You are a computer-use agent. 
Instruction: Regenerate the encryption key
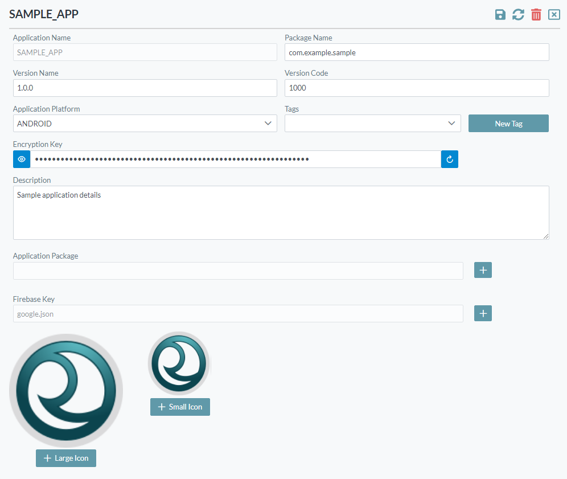coord(449,159)
